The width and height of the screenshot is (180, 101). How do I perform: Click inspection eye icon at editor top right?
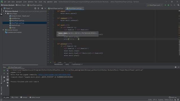pyautogui.click(x=179, y=11)
